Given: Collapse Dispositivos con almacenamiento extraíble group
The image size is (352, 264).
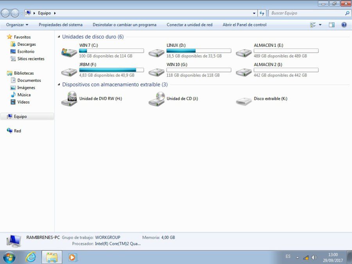Looking at the screenshot, I should click(59, 84).
